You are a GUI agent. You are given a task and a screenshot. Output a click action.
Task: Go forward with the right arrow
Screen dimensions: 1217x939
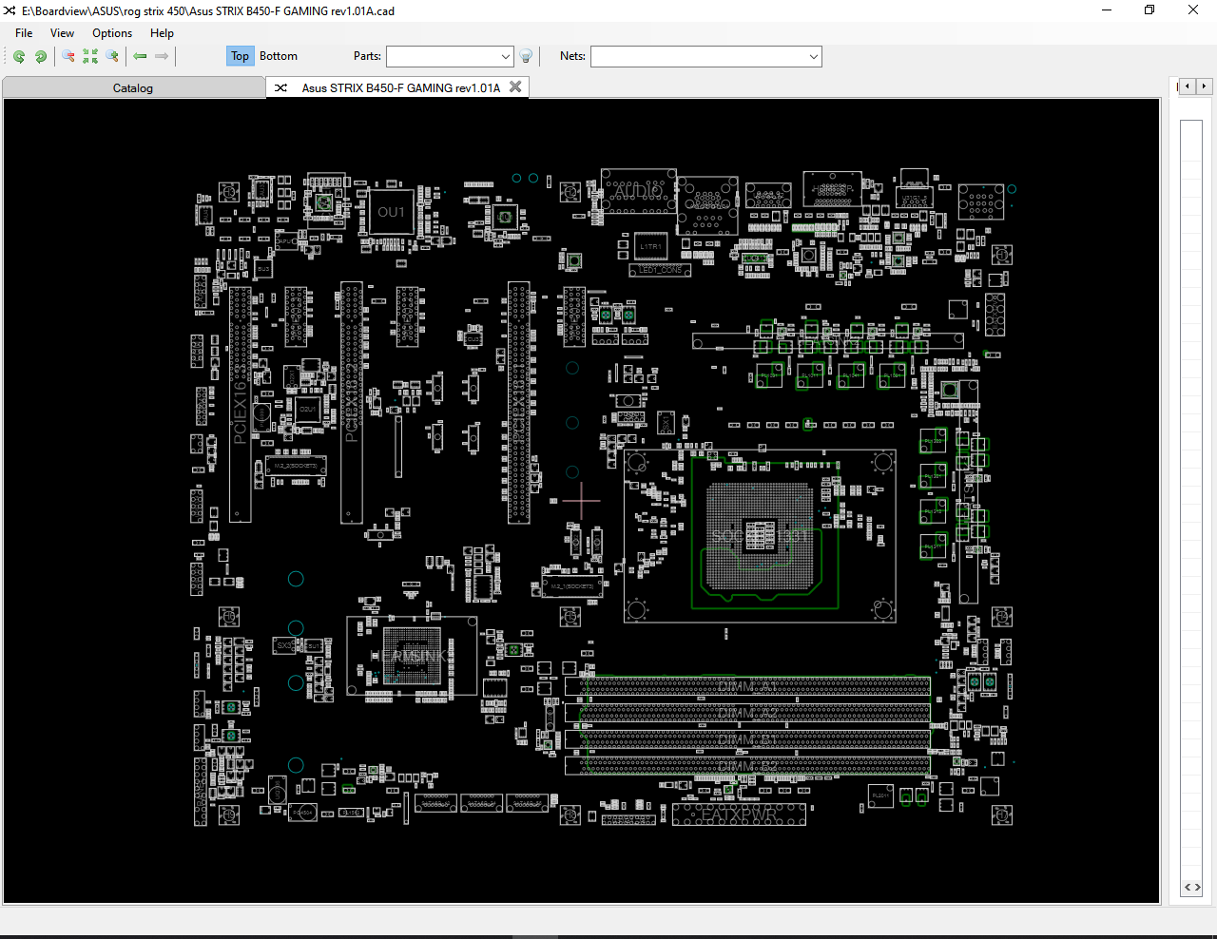[x=162, y=57]
